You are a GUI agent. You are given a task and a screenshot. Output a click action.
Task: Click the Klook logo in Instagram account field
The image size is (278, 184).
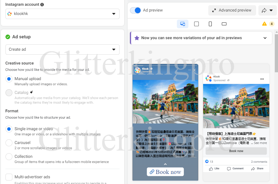(x=10, y=14)
